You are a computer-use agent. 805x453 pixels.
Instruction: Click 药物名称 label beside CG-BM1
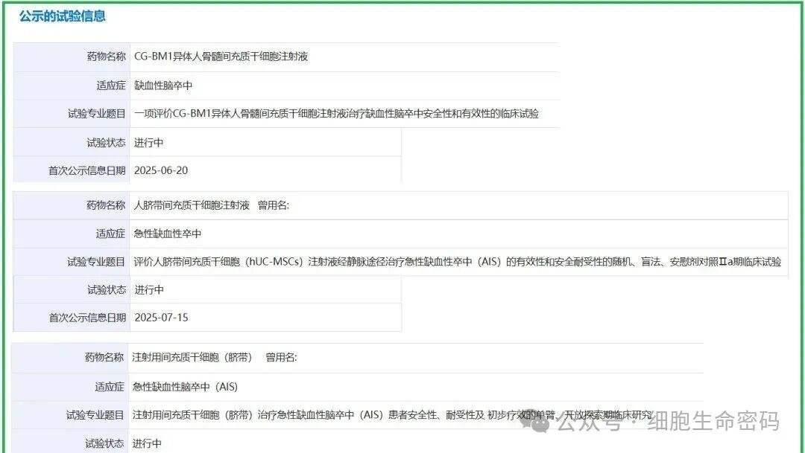click(106, 57)
